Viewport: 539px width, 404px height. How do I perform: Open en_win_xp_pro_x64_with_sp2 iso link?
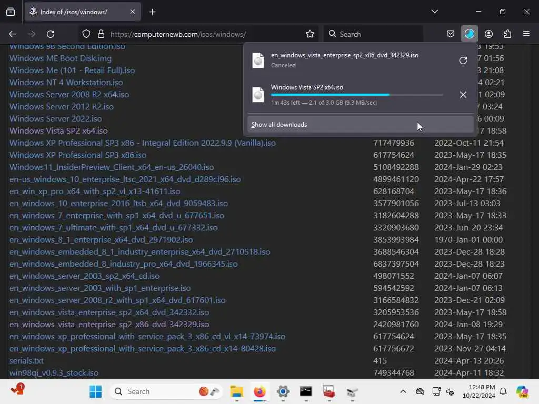[95, 191]
